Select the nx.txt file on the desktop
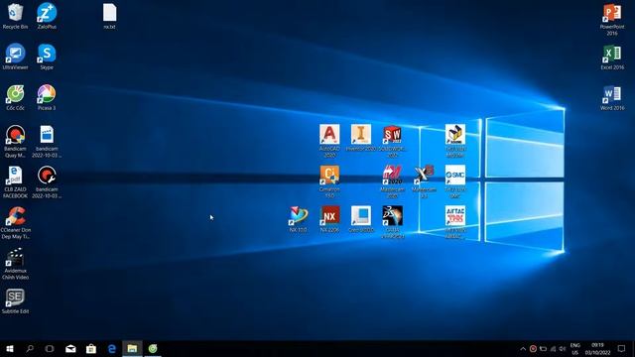This screenshot has height=357, width=635. [x=109, y=16]
